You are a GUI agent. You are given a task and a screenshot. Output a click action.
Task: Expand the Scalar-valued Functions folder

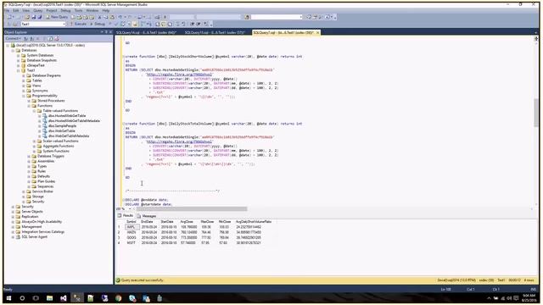[x=34, y=141]
